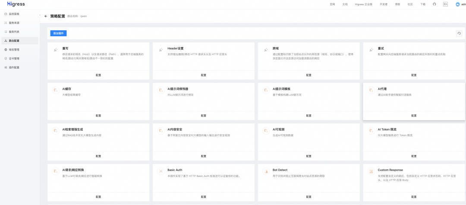
Task: Configure the AI内容安全 plugin
Action: coord(204,156)
